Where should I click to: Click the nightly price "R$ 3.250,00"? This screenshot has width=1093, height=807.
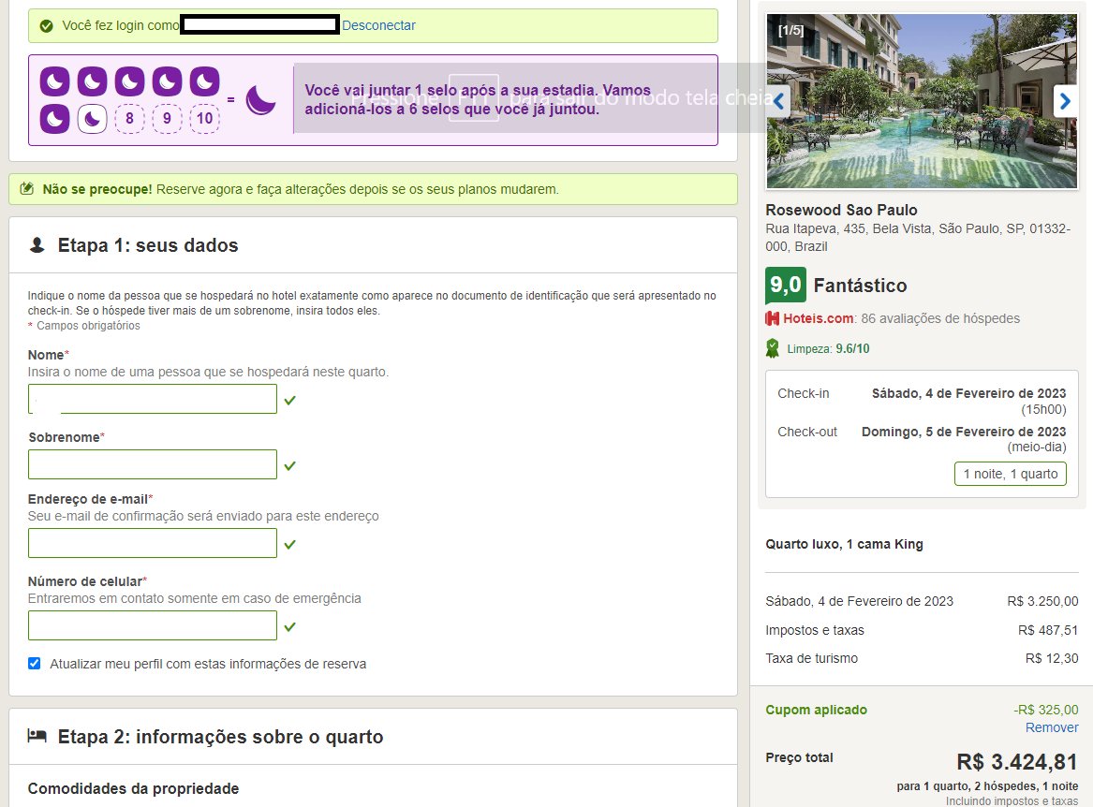[1042, 601]
